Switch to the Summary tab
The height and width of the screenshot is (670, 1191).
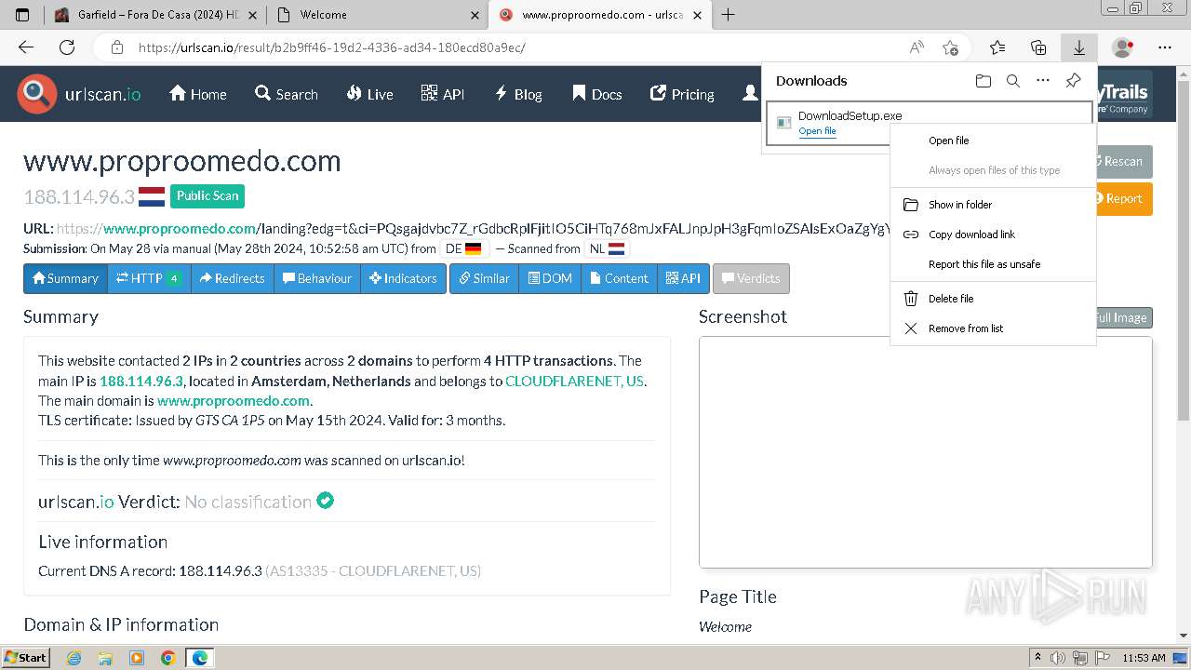pos(65,278)
